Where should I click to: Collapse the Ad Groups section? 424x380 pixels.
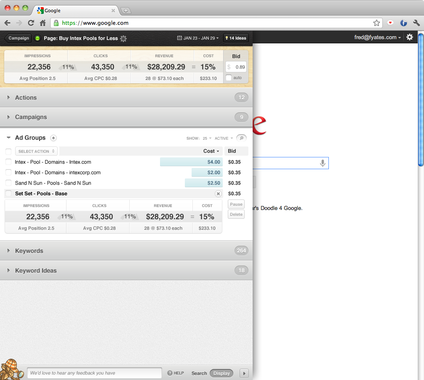click(9, 138)
